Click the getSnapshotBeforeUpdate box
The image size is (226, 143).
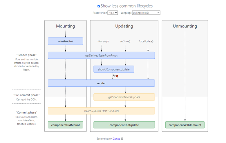click(x=124, y=97)
